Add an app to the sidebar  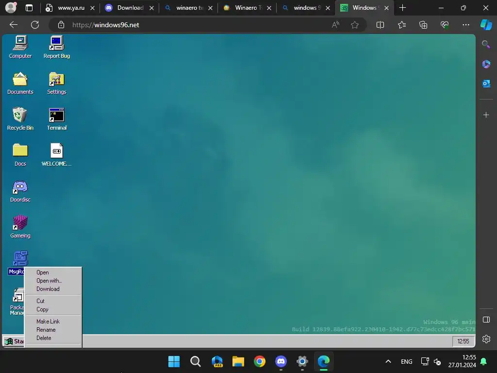point(486,115)
